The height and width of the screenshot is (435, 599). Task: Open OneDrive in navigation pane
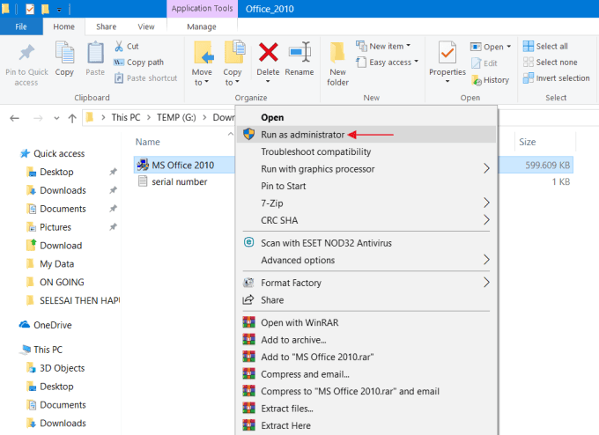52,325
